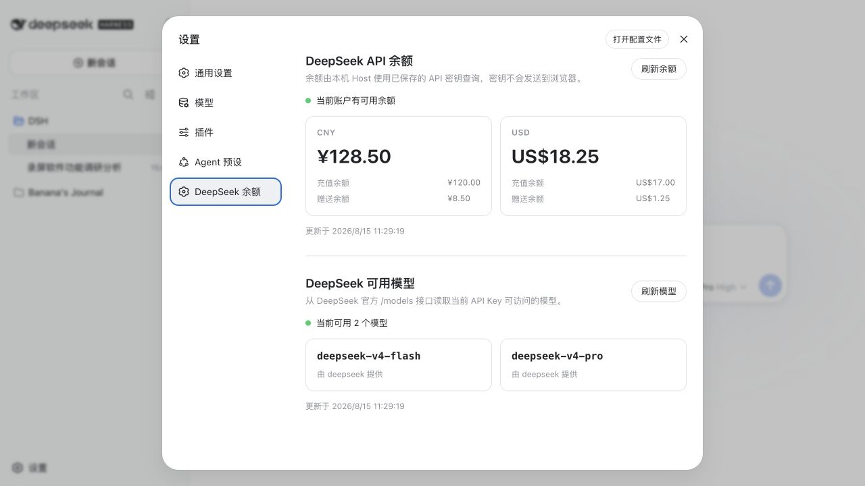The image size is (865, 486).
Task: Click the US$17.00 recharge value
Action: click(x=656, y=183)
